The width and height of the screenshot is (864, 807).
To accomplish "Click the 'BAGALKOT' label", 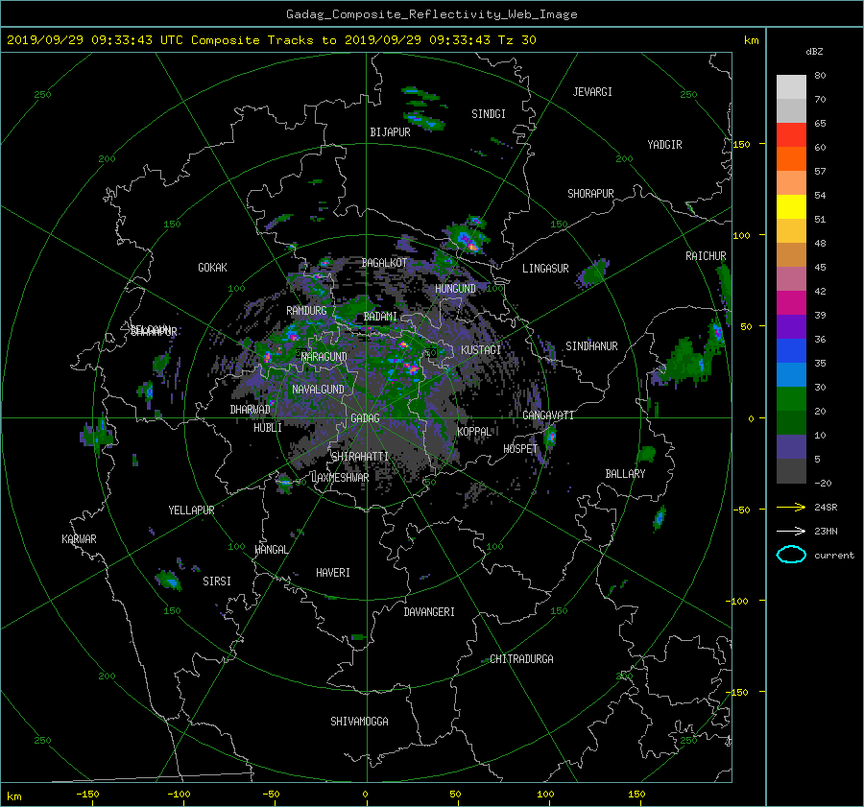I will tap(384, 263).
